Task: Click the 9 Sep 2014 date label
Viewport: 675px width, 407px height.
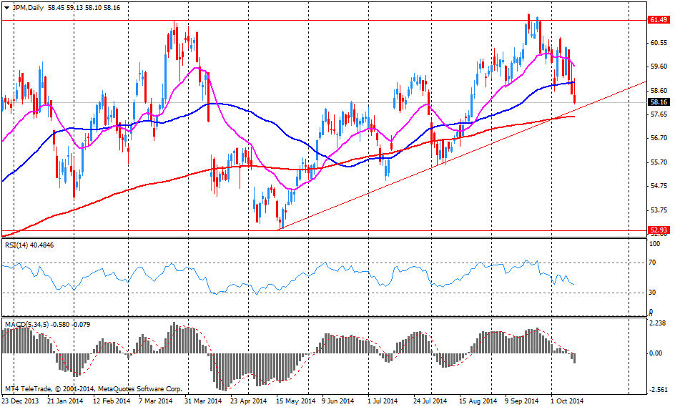Action: pyautogui.click(x=523, y=401)
